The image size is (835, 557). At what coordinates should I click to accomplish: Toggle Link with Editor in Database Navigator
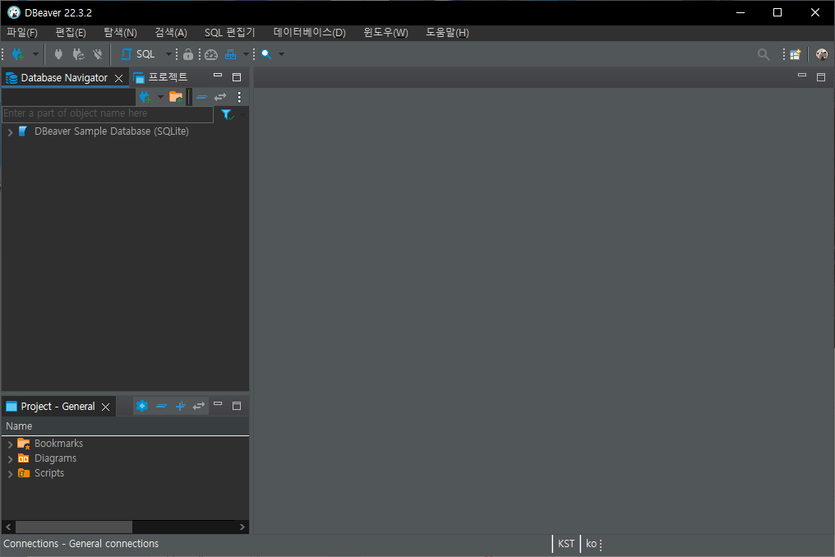220,97
